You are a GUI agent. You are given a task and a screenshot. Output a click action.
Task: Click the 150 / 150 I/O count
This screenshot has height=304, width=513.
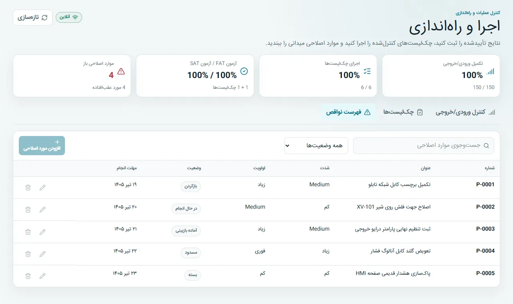coord(484,87)
